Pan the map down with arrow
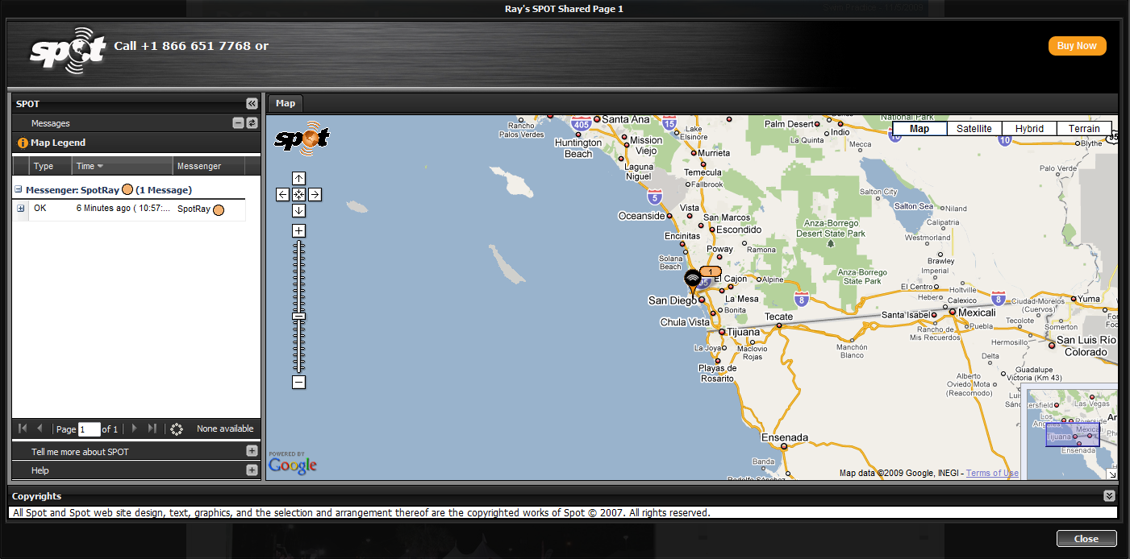1130x559 pixels. click(x=298, y=210)
